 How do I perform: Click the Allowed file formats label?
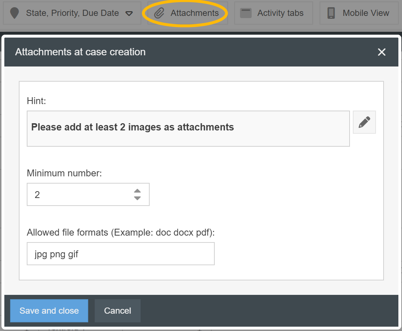[x=121, y=232]
